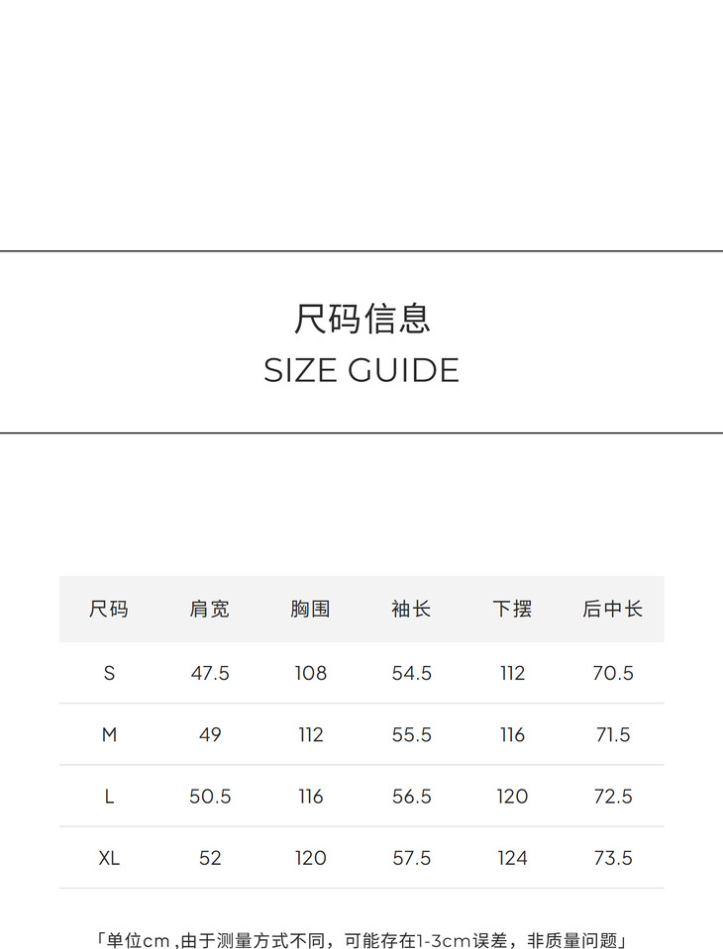Click the 袖长 column header
The height and width of the screenshot is (949, 723).
411,610
